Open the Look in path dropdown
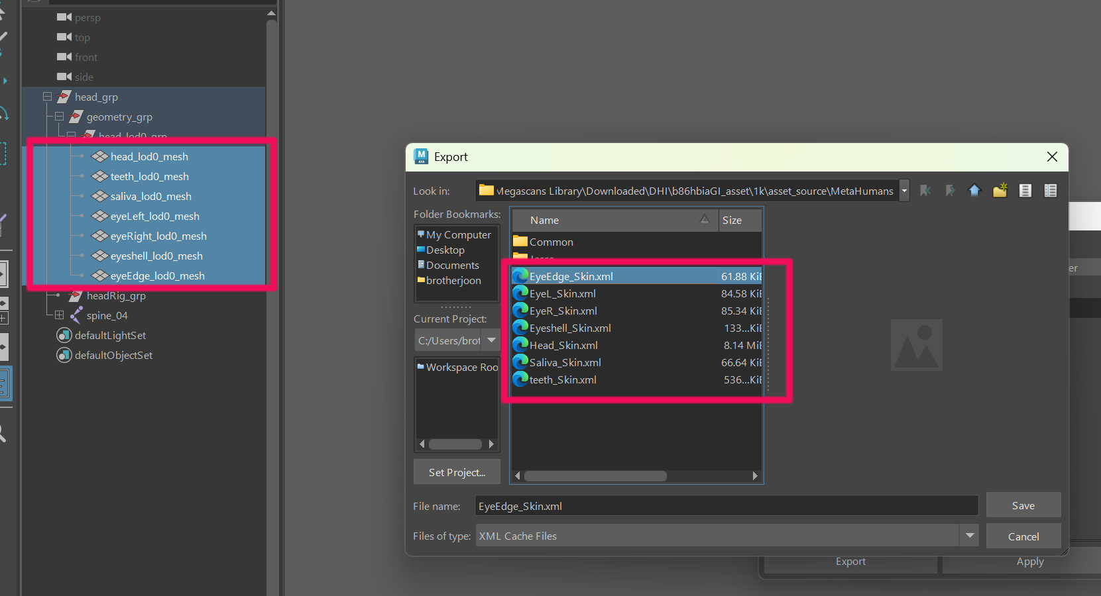Viewport: 1101px width, 596px height. coord(904,191)
